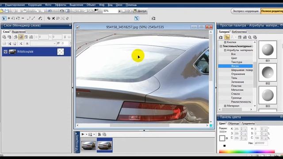
Task: Open the play button dropdown arrow in manager
Action: pyautogui.click(x=87, y=134)
